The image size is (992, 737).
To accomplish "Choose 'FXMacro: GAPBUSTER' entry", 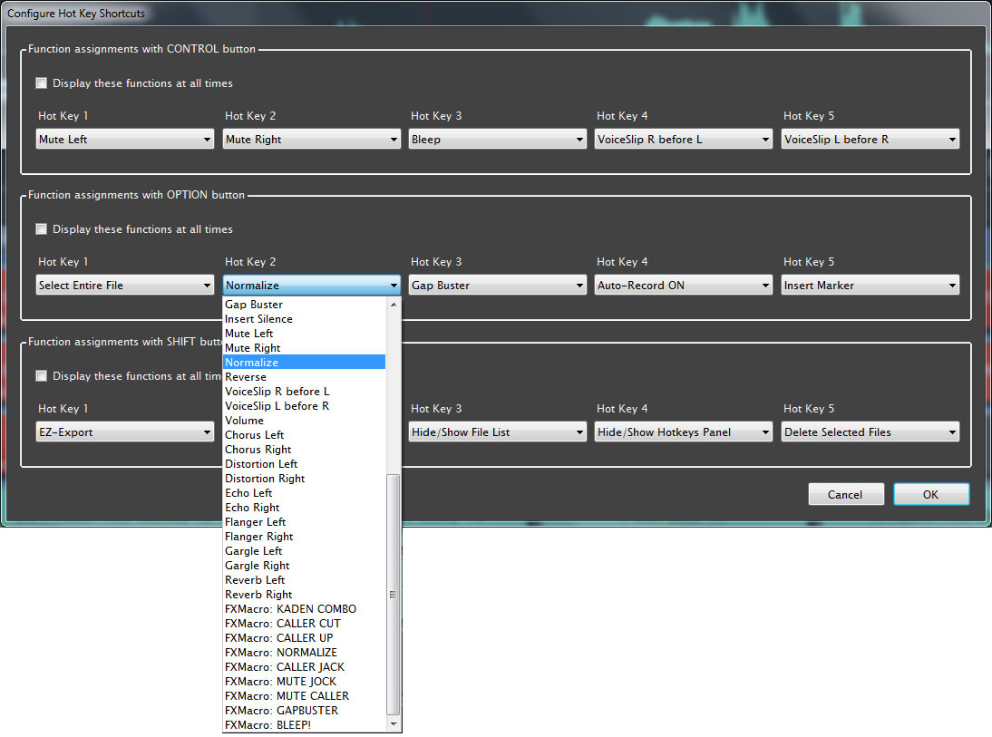I will [305, 711].
